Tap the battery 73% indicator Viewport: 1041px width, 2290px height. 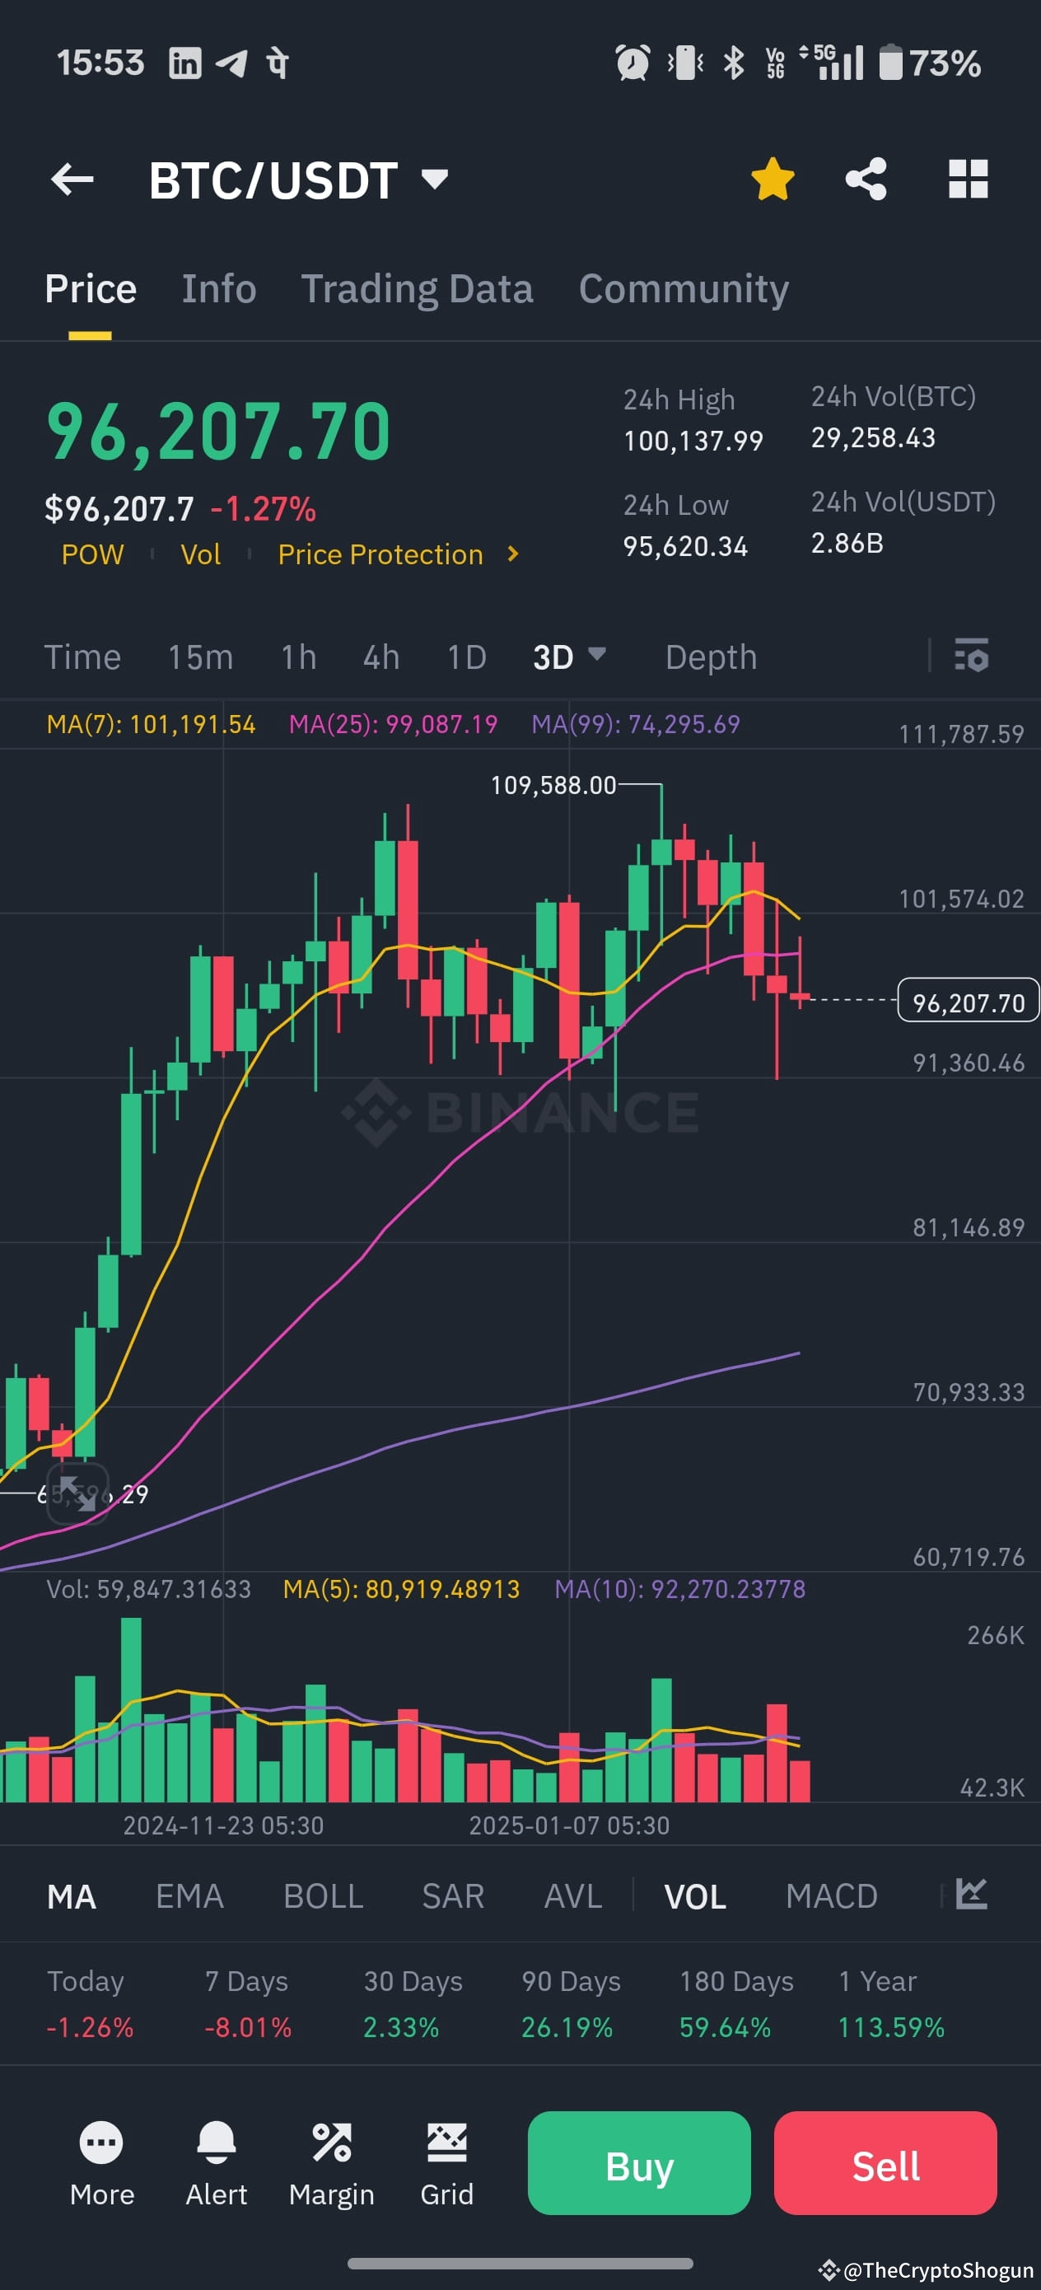coord(930,63)
